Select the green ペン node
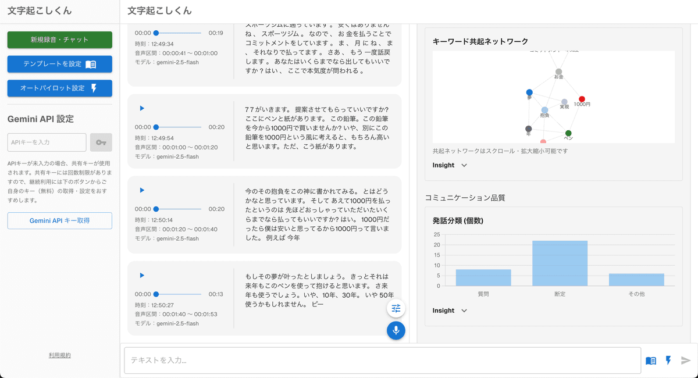698x378 pixels. click(568, 133)
